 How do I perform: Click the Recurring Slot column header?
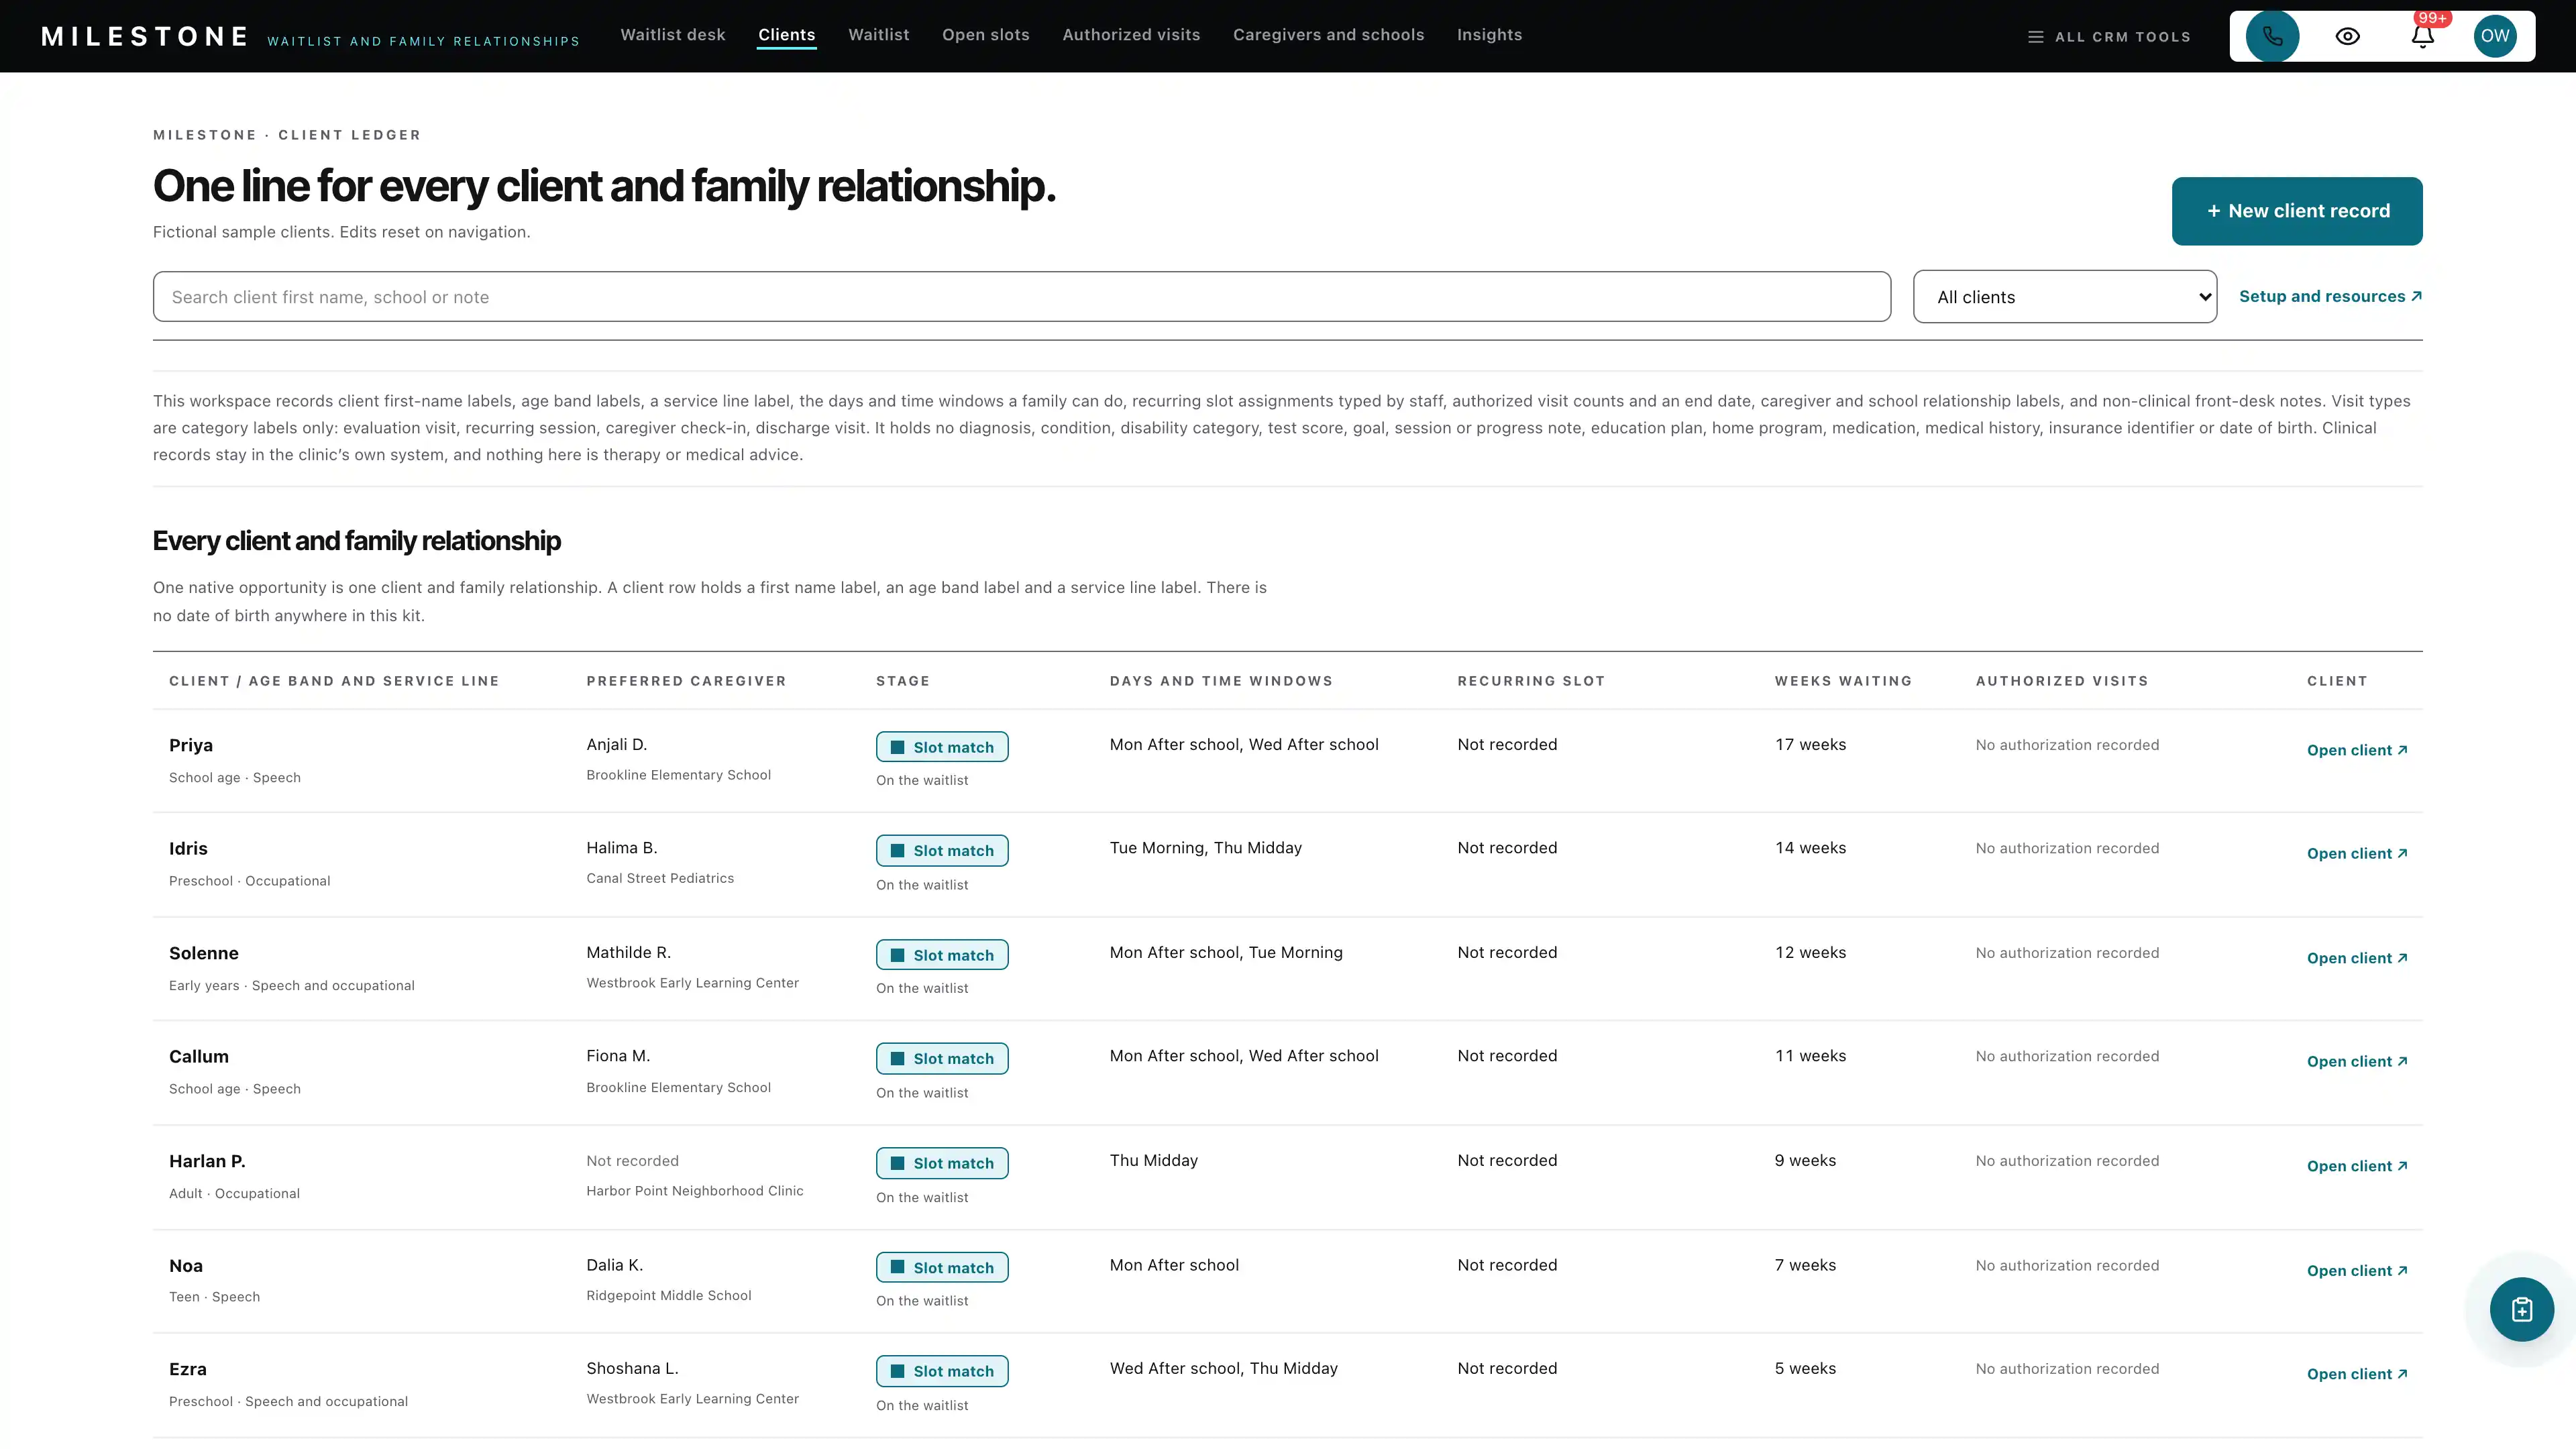click(x=1531, y=681)
